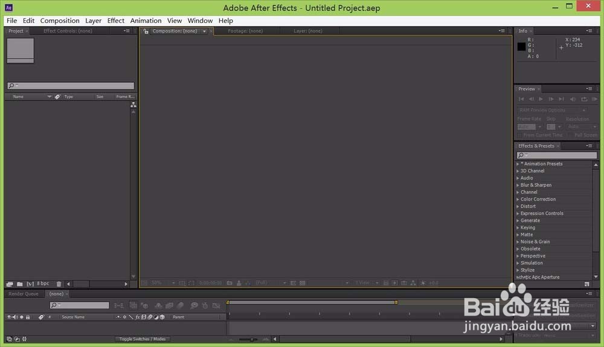Click the Project panel search field
The height and width of the screenshot is (347, 604).
pos(71,86)
